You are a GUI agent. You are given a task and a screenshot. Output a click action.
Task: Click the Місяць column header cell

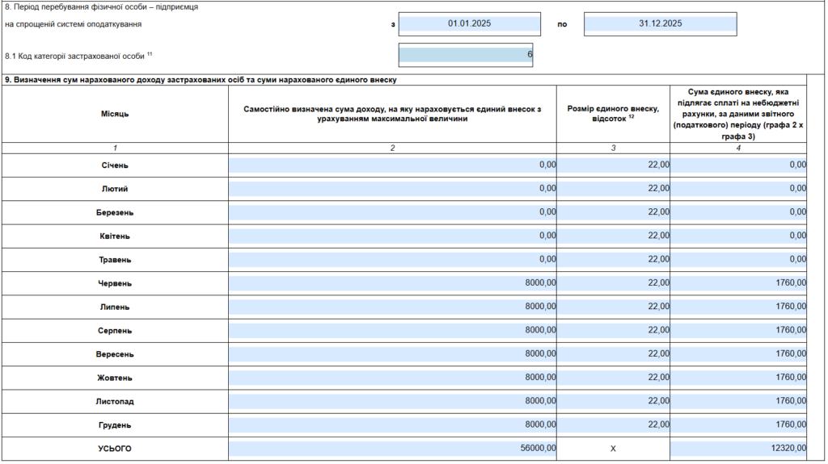coord(115,114)
